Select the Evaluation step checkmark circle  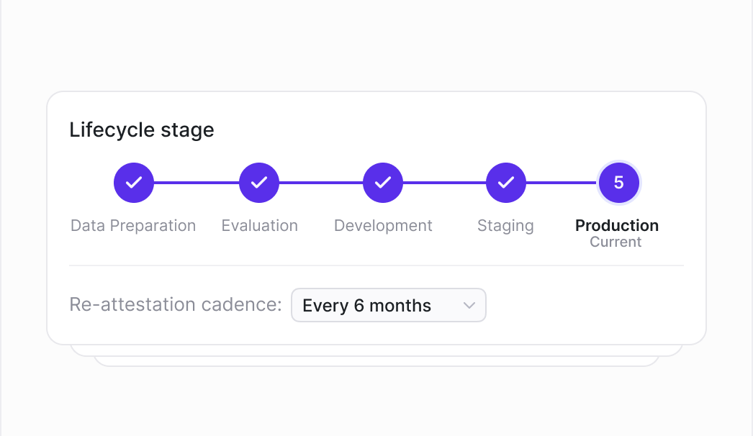tap(259, 183)
